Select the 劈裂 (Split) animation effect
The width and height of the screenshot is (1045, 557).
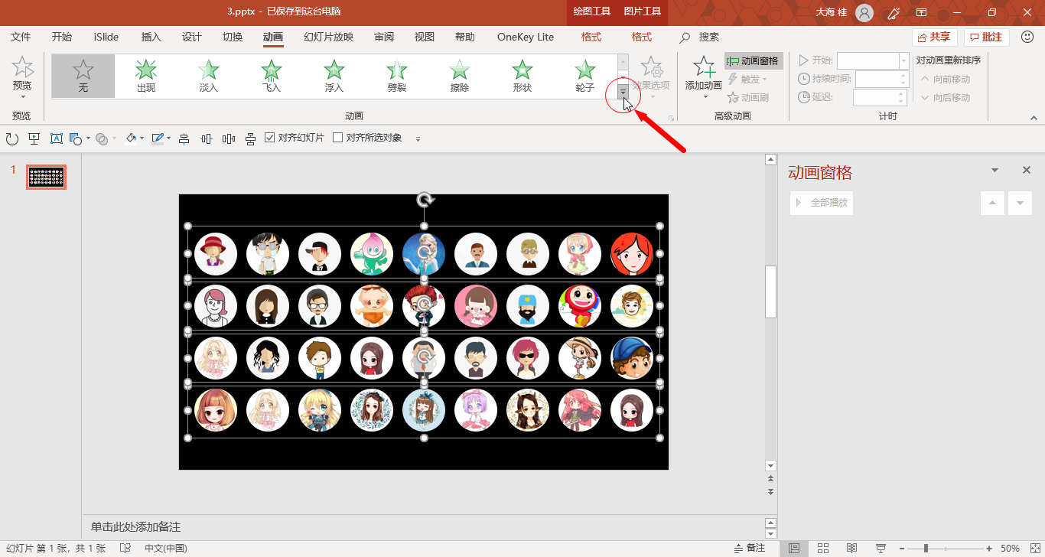coord(396,77)
